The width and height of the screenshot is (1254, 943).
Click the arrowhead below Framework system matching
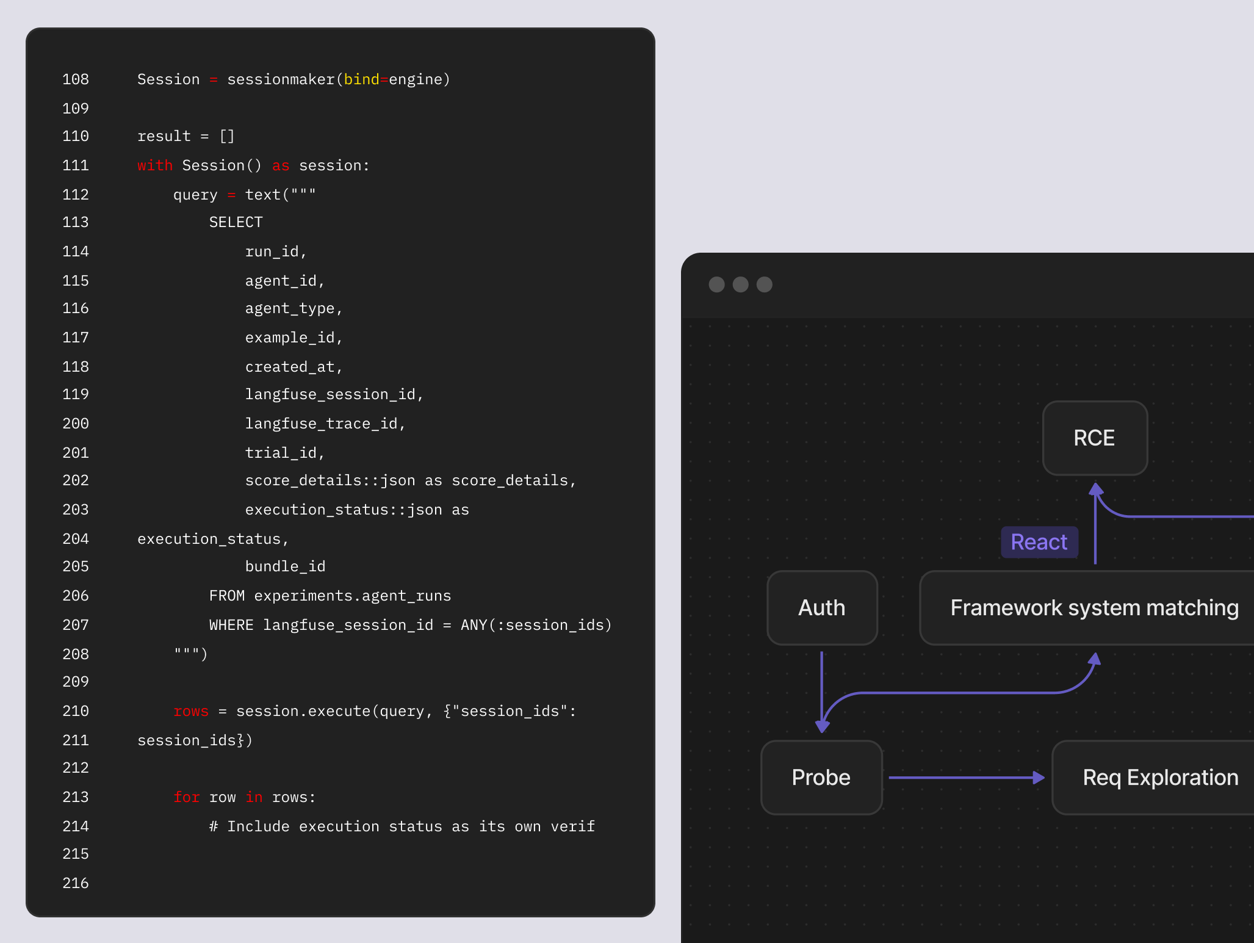click(1095, 660)
